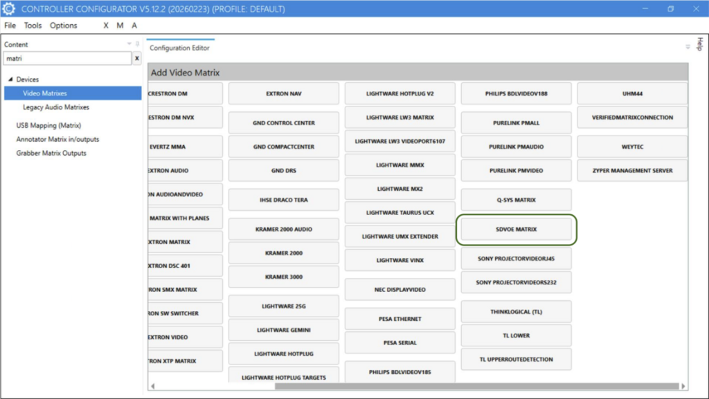Pin the Content panel with pushpin icon
Screen dimensions: 709x399
[137, 44]
